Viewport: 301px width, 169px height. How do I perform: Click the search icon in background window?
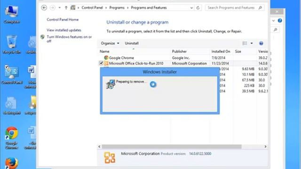click(276, 30)
